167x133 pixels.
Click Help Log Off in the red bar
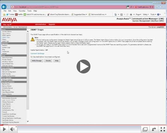pos(7,24)
